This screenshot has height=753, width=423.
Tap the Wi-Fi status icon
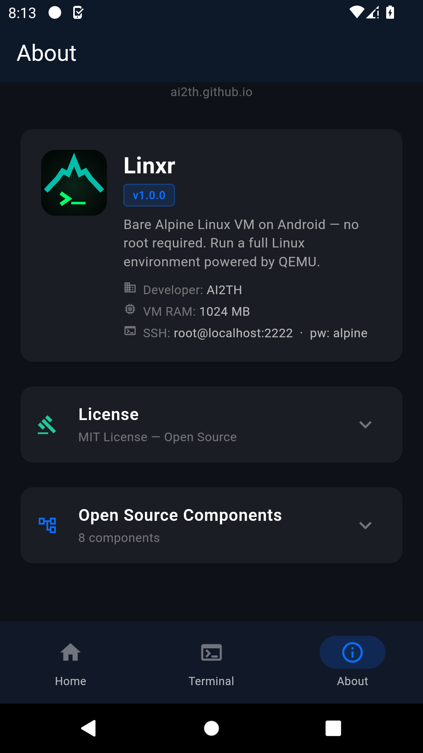(357, 13)
